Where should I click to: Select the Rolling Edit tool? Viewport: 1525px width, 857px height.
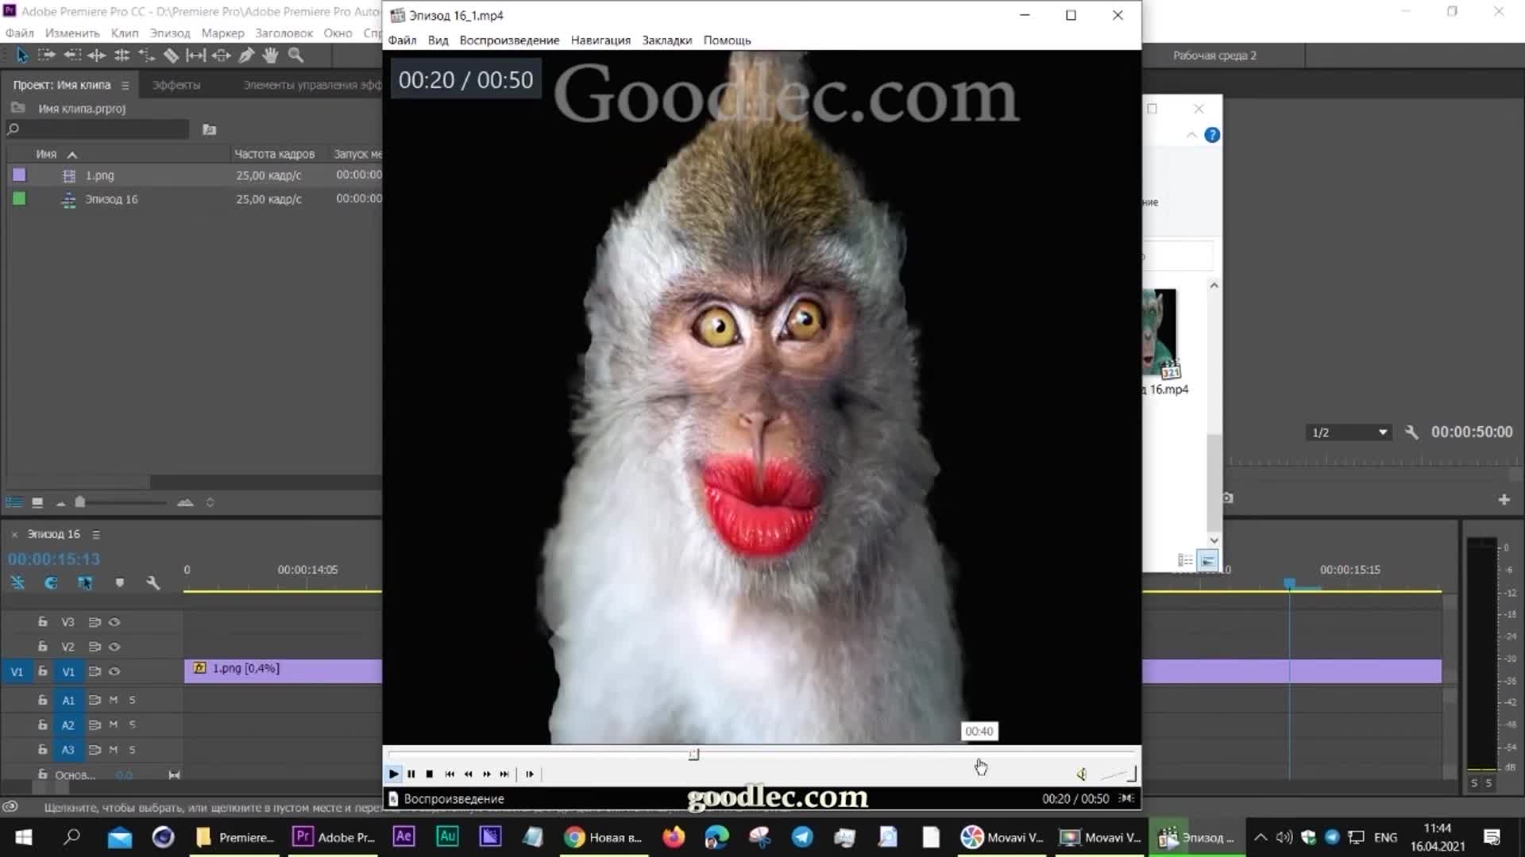(x=122, y=55)
